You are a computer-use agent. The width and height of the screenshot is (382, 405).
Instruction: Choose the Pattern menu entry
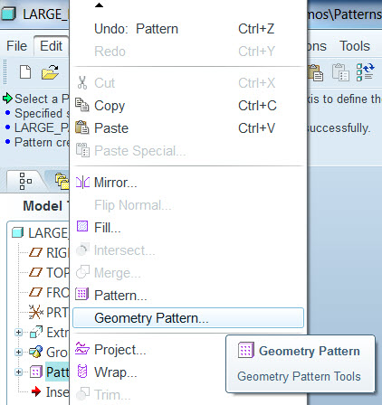pos(188,296)
